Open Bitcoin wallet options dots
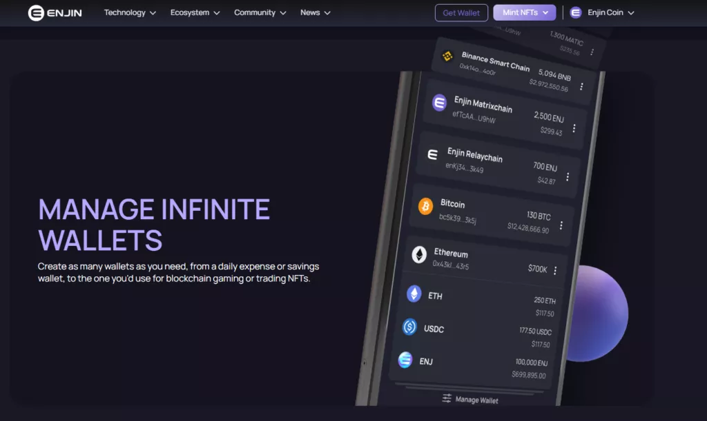The image size is (707, 421). click(x=561, y=225)
